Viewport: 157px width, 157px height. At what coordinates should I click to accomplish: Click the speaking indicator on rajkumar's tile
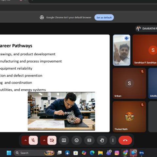coord(127,38)
